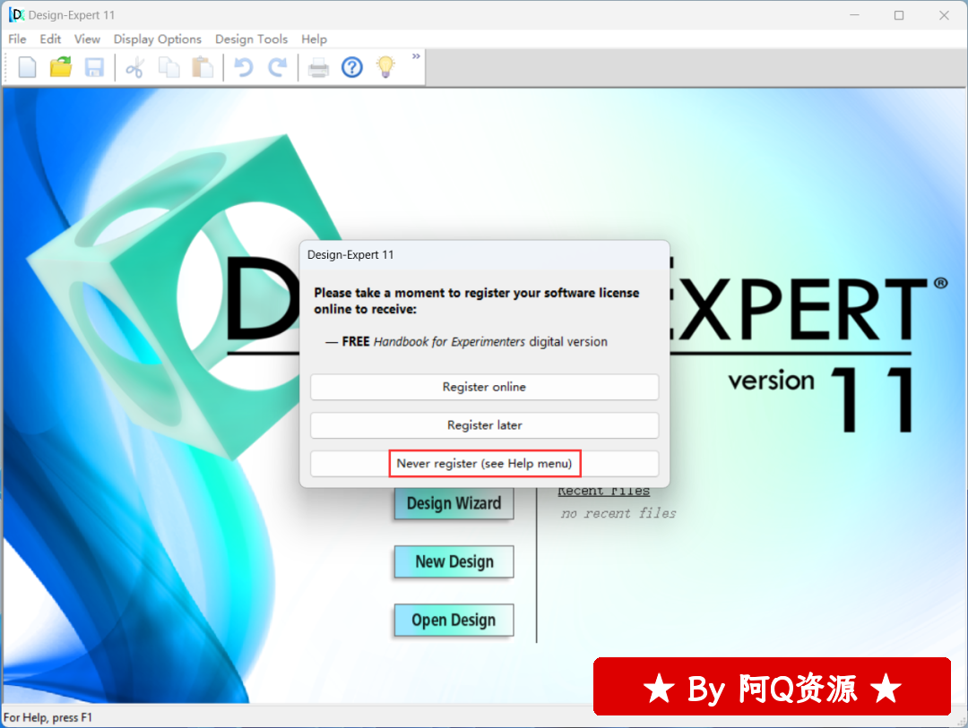Click the Open Design button
The image size is (968, 728).
454,621
